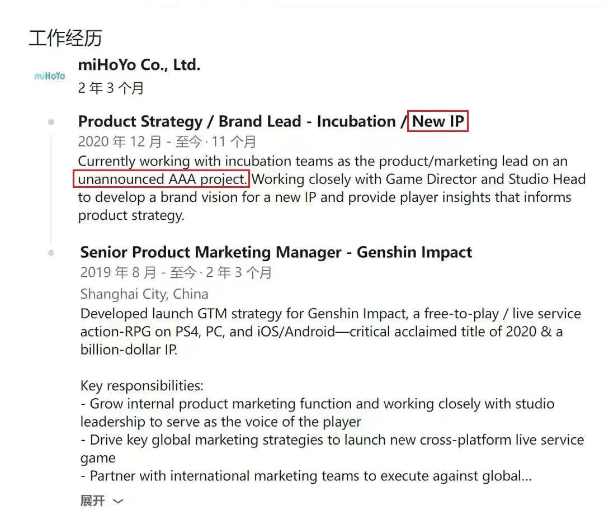Screen dimensions: 604x510
Task: Click the red-boxed "unannounced AAA project" phrase
Action: point(162,180)
